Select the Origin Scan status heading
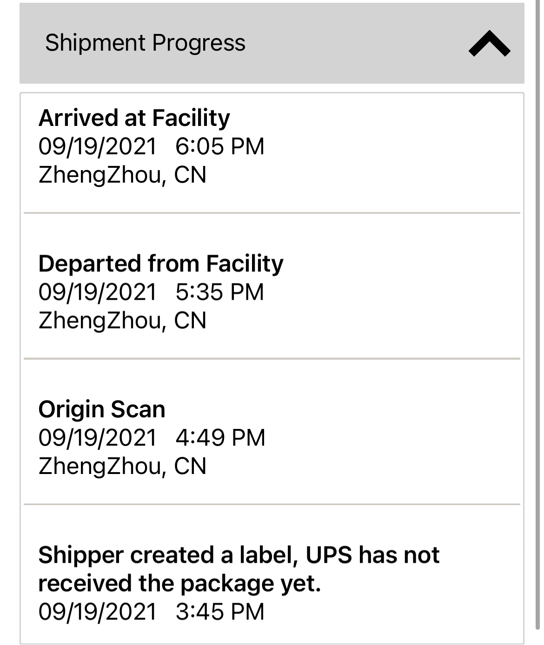 102,409
